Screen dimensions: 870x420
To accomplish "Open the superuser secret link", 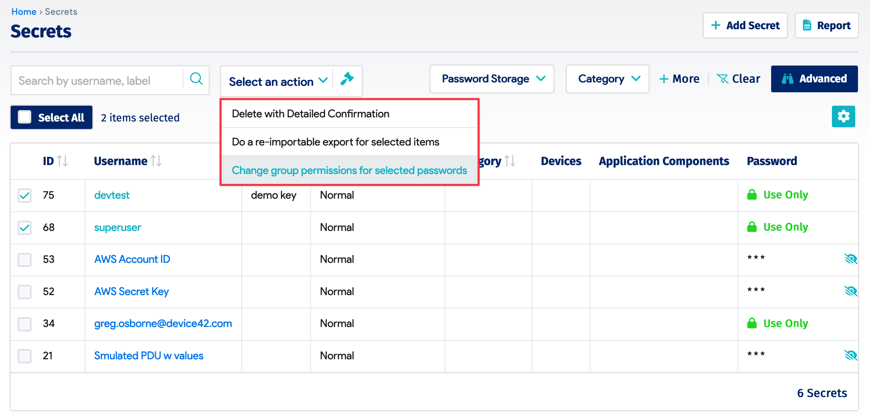I will [117, 227].
